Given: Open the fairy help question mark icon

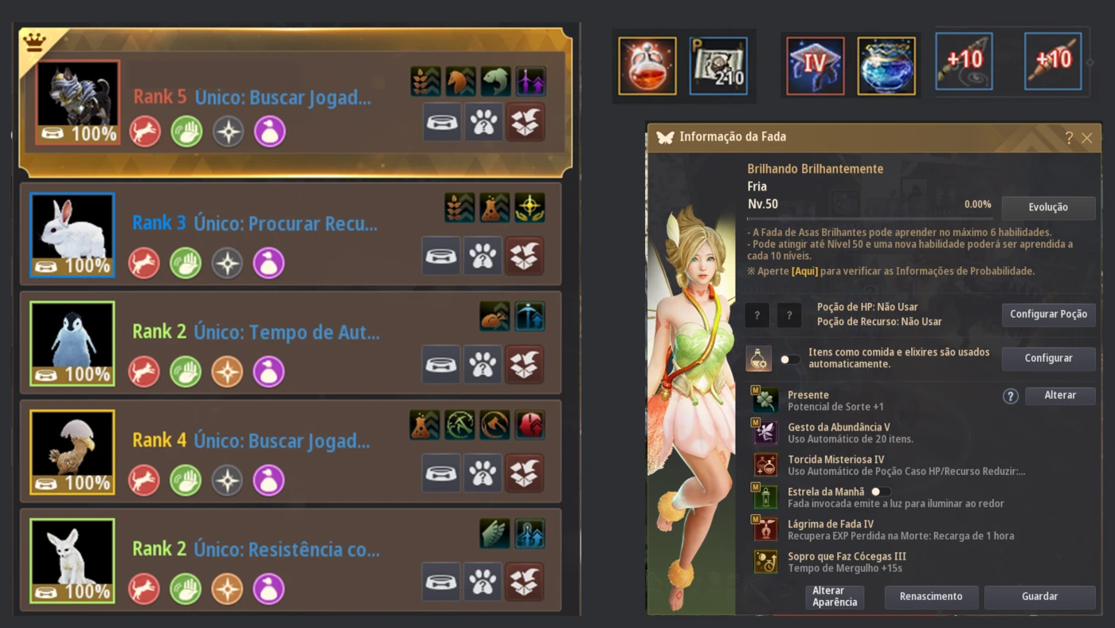Looking at the screenshot, I should (x=1069, y=138).
